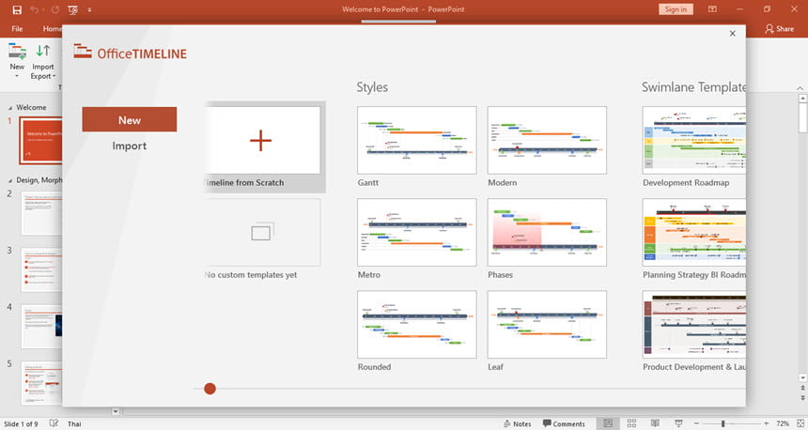This screenshot has width=808, height=430.
Task: Select slide 4 thumbnail
Action: point(41,327)
